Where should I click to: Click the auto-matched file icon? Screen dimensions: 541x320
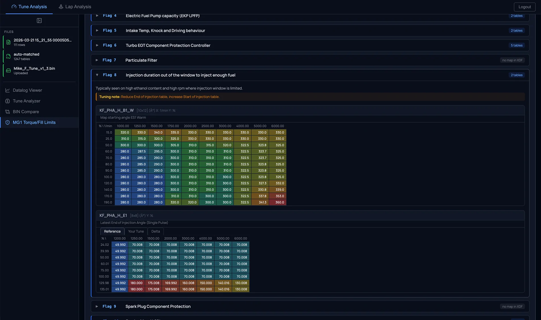click(x=9, y=56)
